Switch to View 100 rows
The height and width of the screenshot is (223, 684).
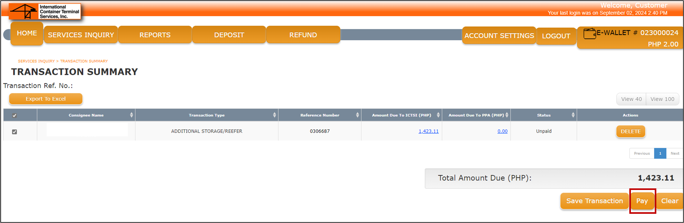662,99
